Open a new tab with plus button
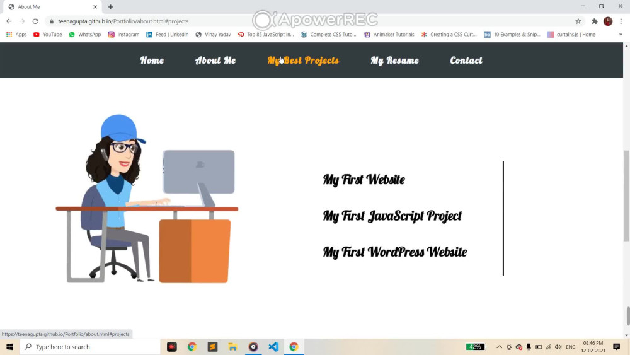The image size is (630, 355). [110, 7]
